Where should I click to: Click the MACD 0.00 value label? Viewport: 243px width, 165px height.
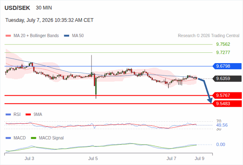(220, 144)
